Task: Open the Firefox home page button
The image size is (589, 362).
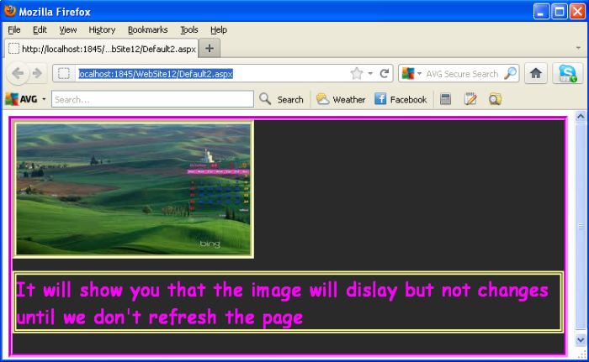Action: [536, 73]
